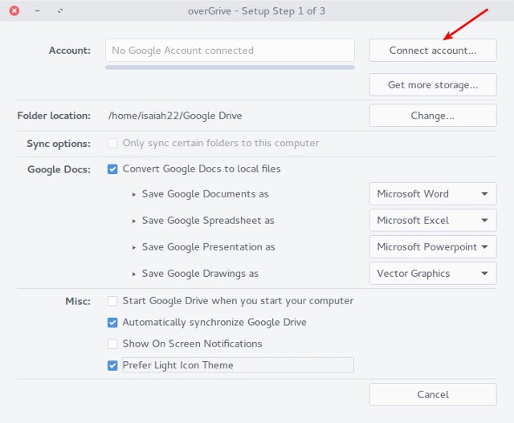Expand the Save Google Spreadsheet triangle
The width and height of the screenshot is (514, 423).
pyautogui.click(x=134, y=221)
